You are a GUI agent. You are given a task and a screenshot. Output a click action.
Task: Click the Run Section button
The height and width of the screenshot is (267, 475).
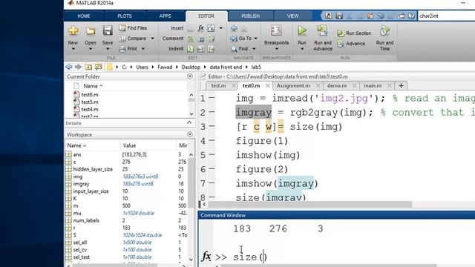[354, 33]
